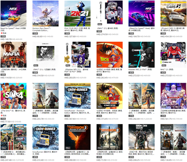Select the Far Cry 5 bundle cover
Screen dimensions: 187x162
13,137
